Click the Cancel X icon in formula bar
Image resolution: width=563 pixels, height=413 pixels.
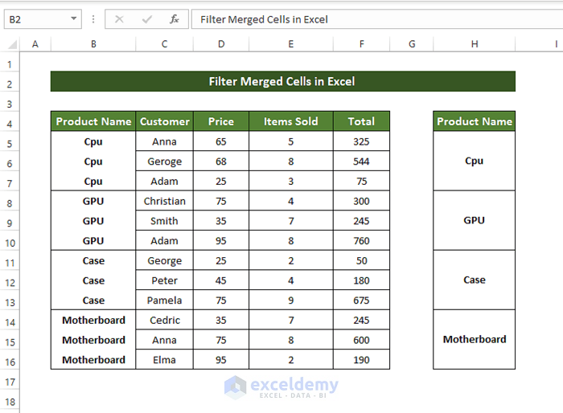click(120, 19)
